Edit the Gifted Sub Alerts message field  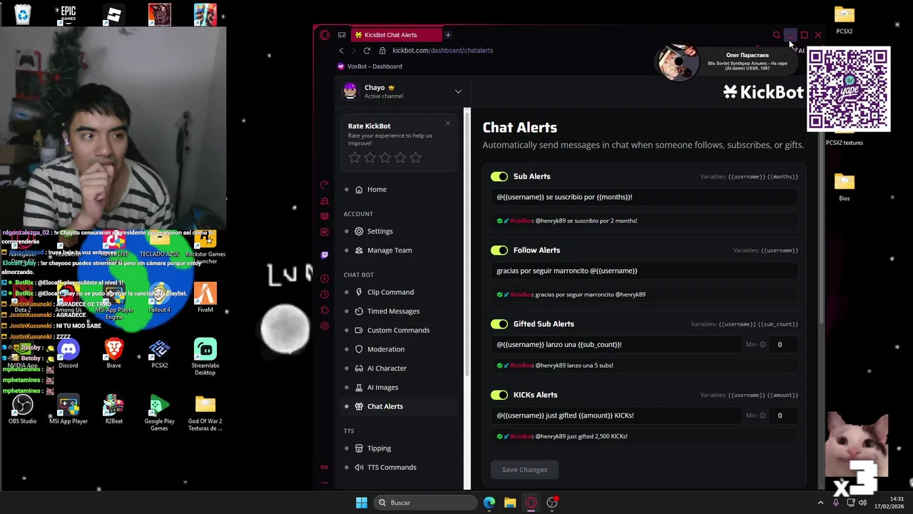tap(616, 345)
